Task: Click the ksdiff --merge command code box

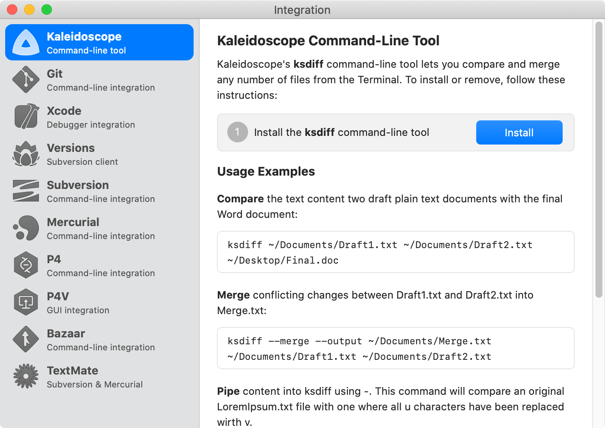Action: pos(395,349)
